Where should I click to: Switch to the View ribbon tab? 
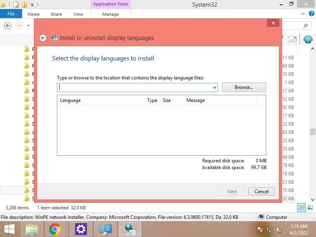tap(78, 14)
